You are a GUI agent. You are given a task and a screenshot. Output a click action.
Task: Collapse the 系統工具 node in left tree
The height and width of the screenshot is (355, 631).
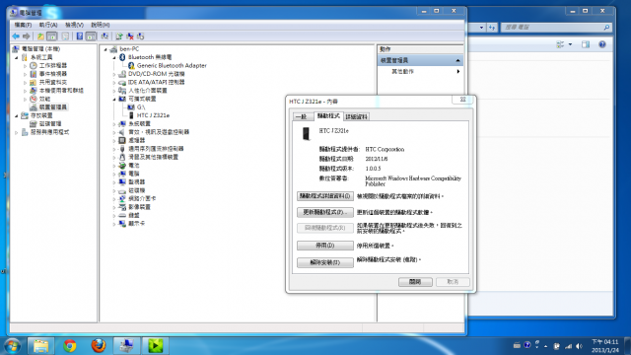pyautogui.click(x=17, y=57)
